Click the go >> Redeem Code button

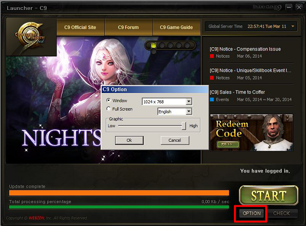(228, 144)
